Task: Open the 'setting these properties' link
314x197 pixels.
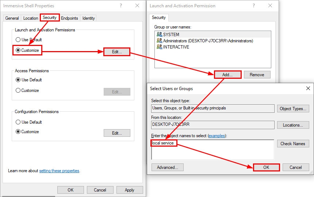Action: (59, 171)
